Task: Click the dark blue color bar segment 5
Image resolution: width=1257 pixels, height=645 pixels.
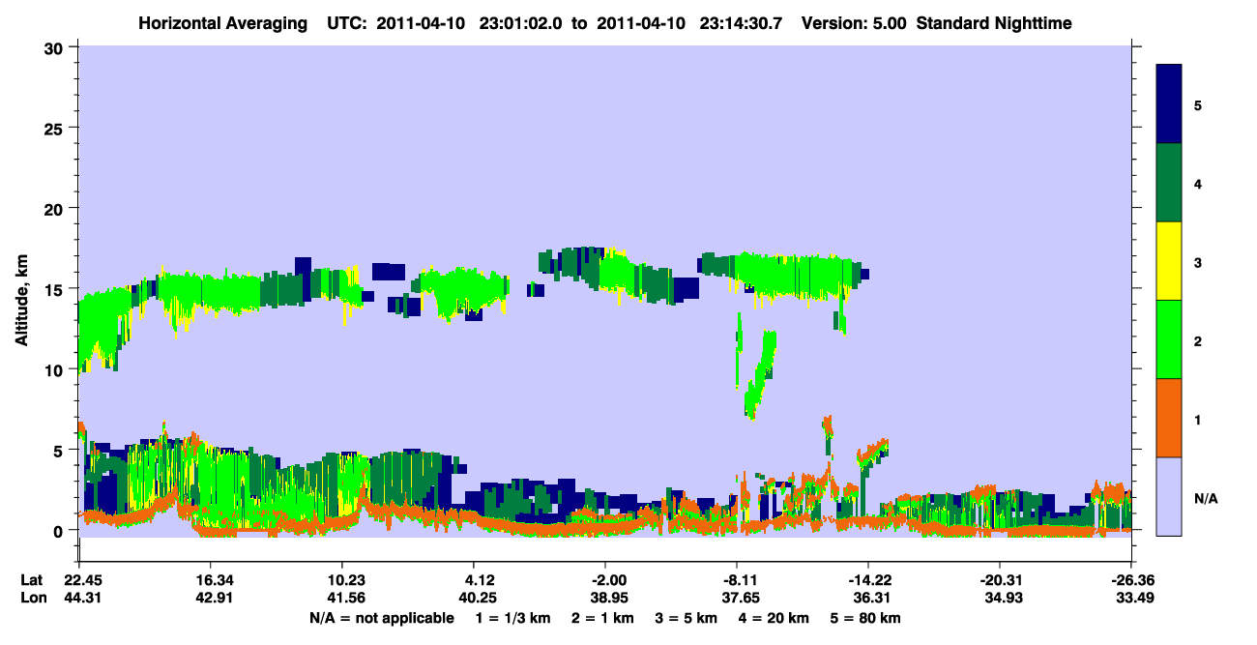Action: [x=1169, y=103]
